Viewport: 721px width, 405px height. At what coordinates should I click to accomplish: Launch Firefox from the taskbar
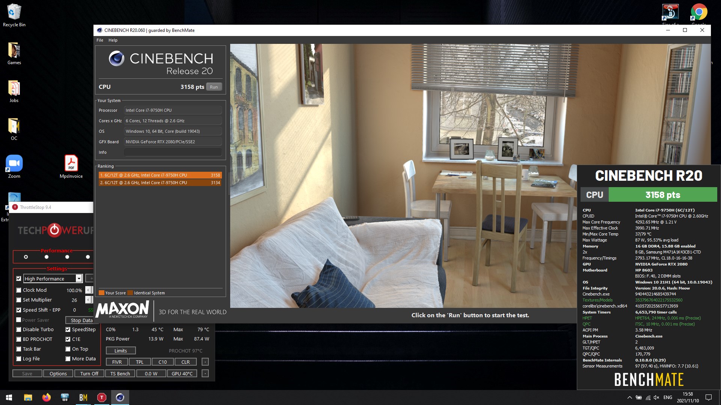click(46, 397)
